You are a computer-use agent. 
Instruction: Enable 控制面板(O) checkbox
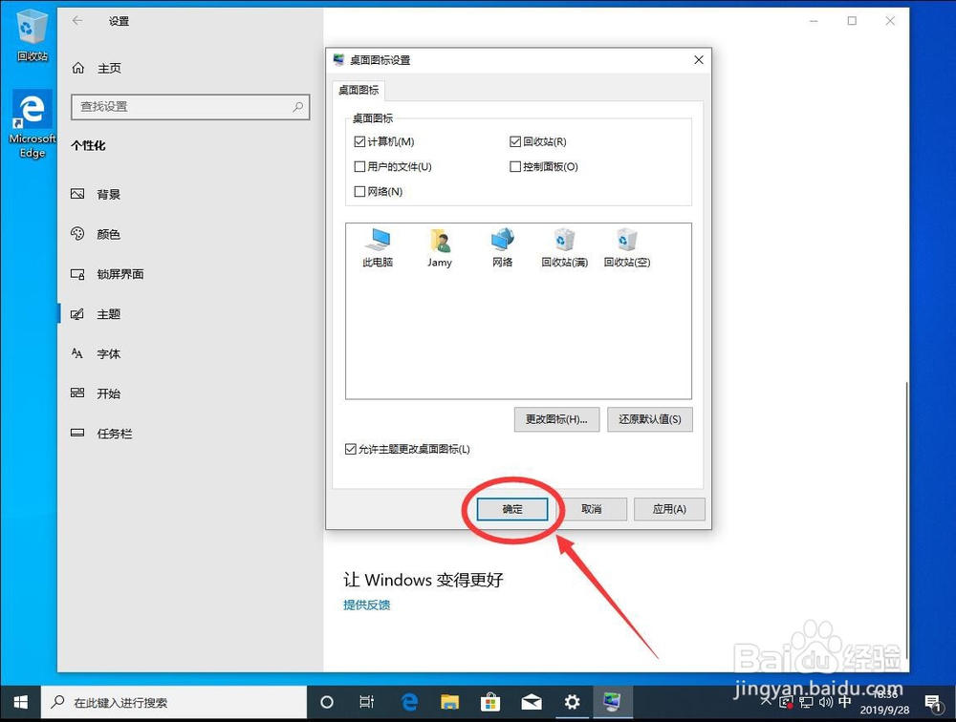pos(515,166)
